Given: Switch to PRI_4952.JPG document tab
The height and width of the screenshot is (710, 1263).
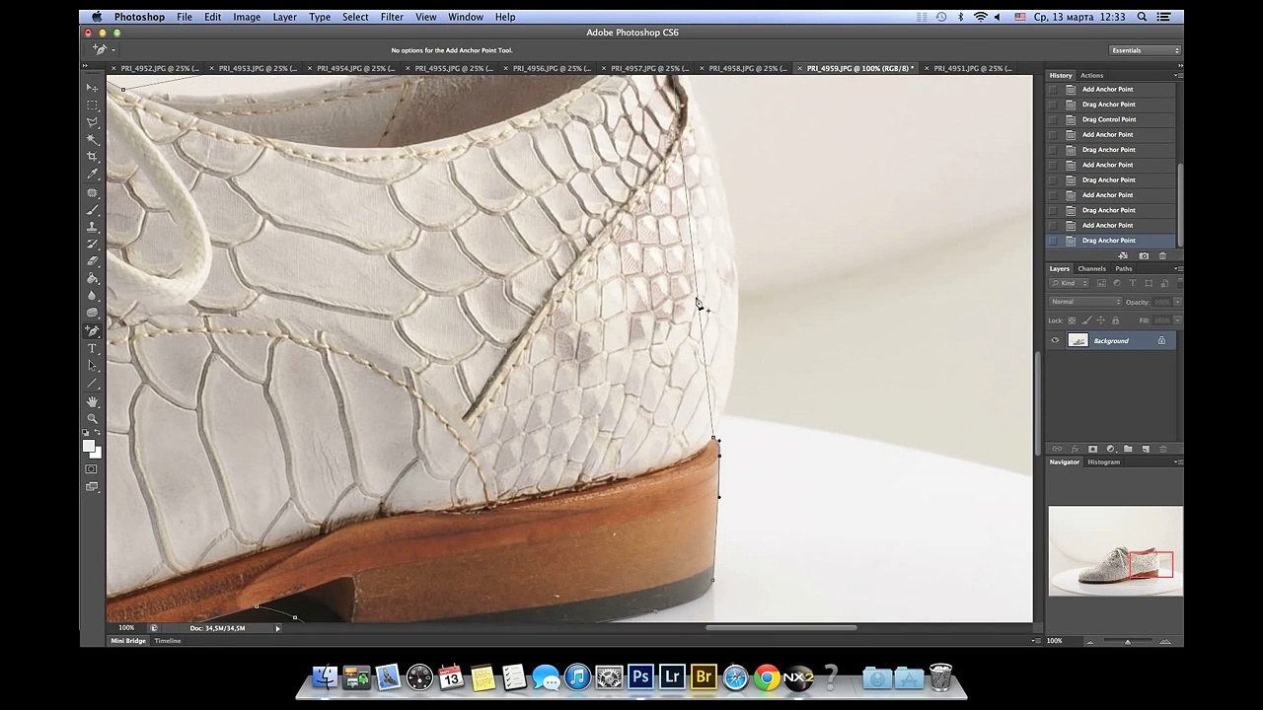Looking at the screenshot, I should pos(159,68).
